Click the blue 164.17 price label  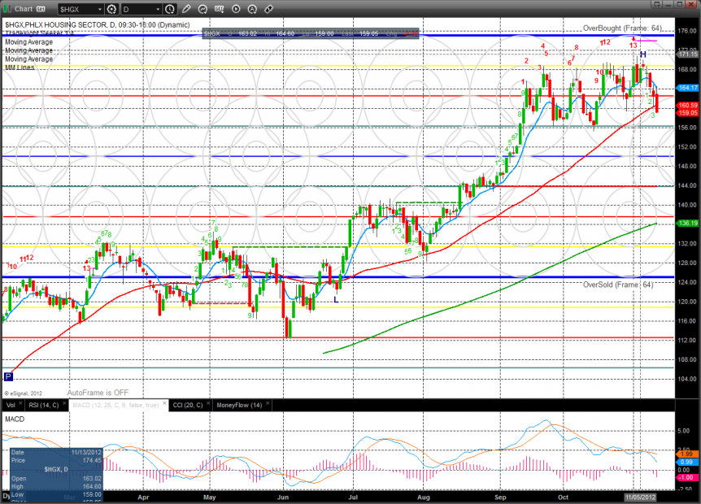(688, 88)
